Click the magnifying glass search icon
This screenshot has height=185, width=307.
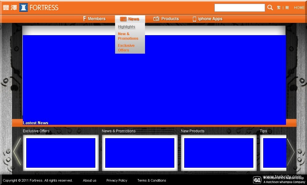(x=270, y=8)
